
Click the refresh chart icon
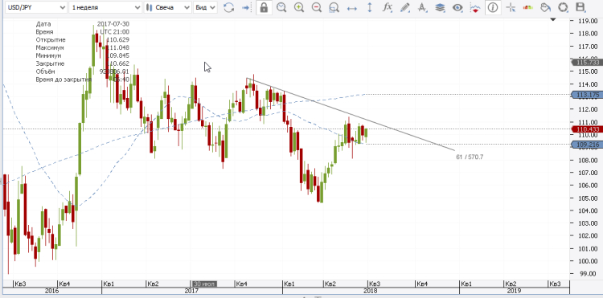tap(229, 7)
